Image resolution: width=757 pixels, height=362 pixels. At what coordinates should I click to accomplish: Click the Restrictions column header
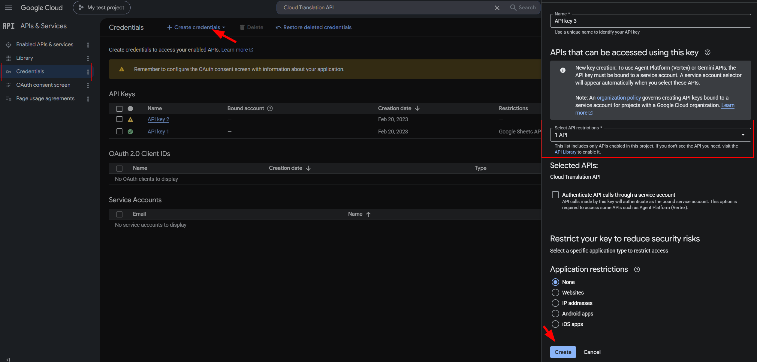(x=513, y=108)
